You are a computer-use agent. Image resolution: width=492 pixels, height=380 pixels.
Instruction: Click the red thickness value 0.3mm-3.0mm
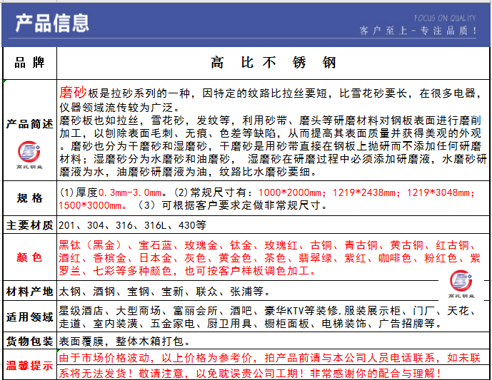tap(130, 192)
